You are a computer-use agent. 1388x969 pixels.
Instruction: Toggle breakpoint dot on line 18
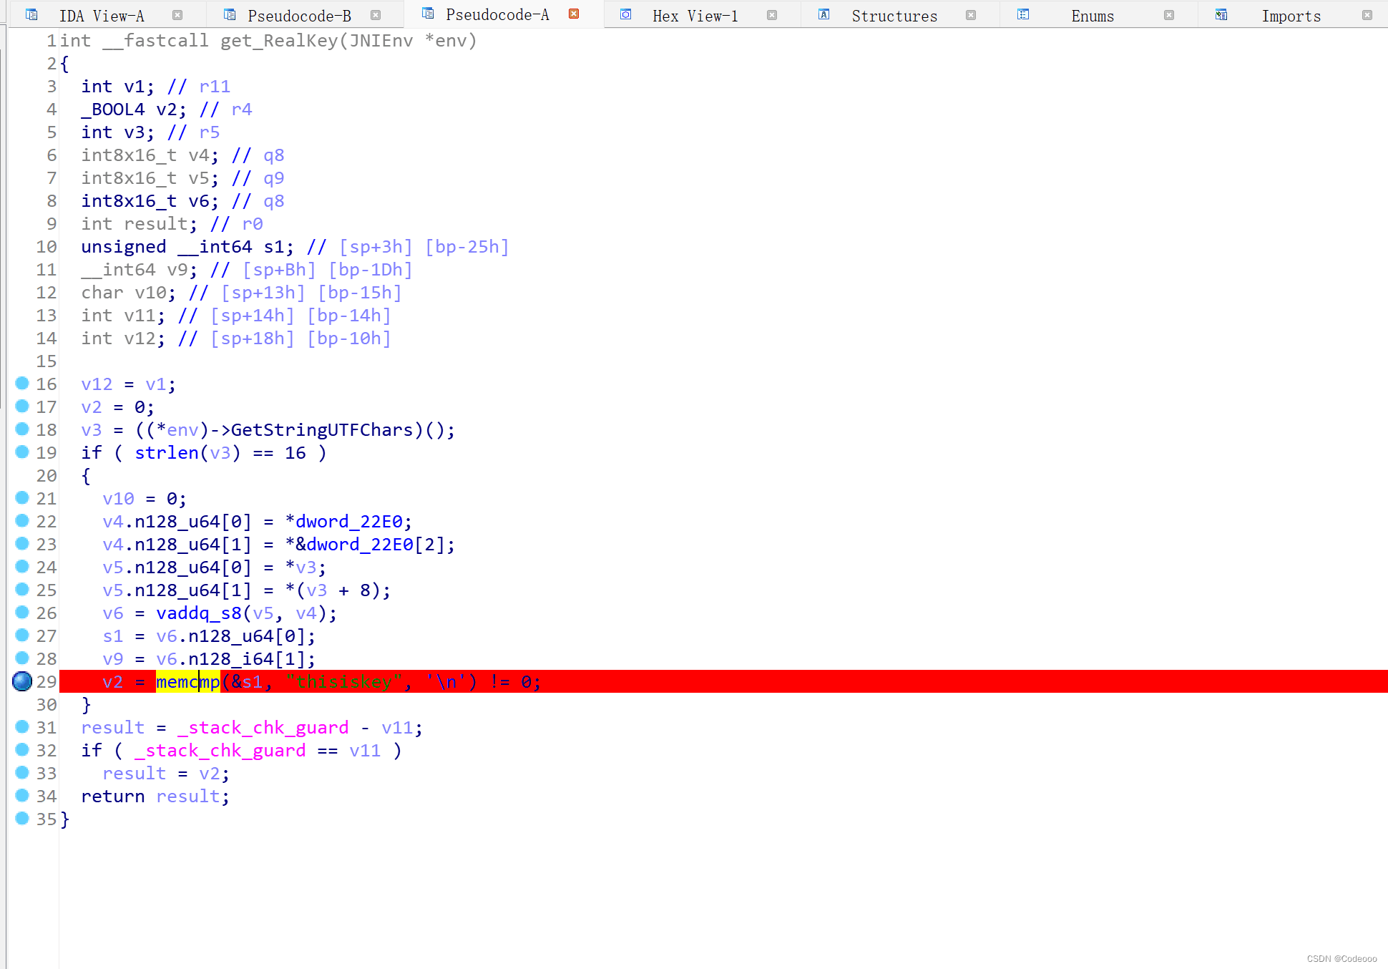22,429
